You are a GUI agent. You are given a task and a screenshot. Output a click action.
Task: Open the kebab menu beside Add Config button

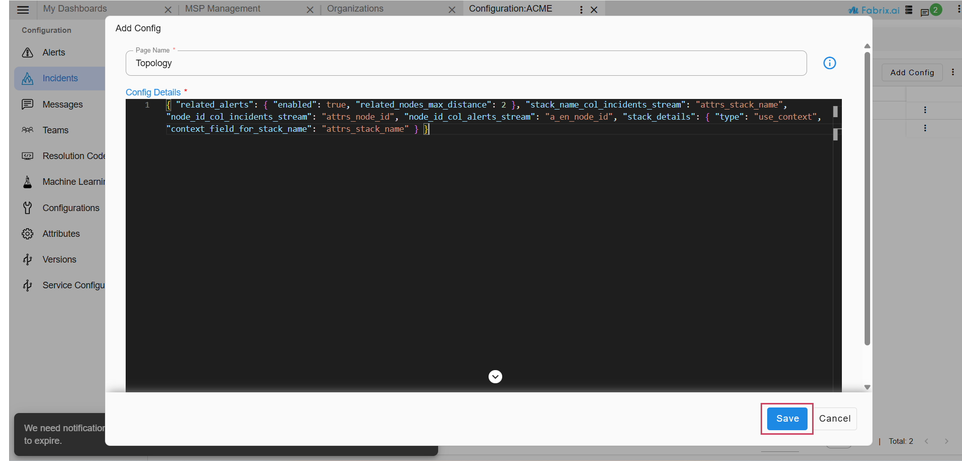pyautogui.click(x=953, y=72)
